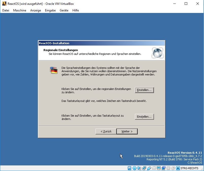Maximize the VirtualBox window
Image resolution: width=204 pixels, height=171 pixels.
pos(186,4)
